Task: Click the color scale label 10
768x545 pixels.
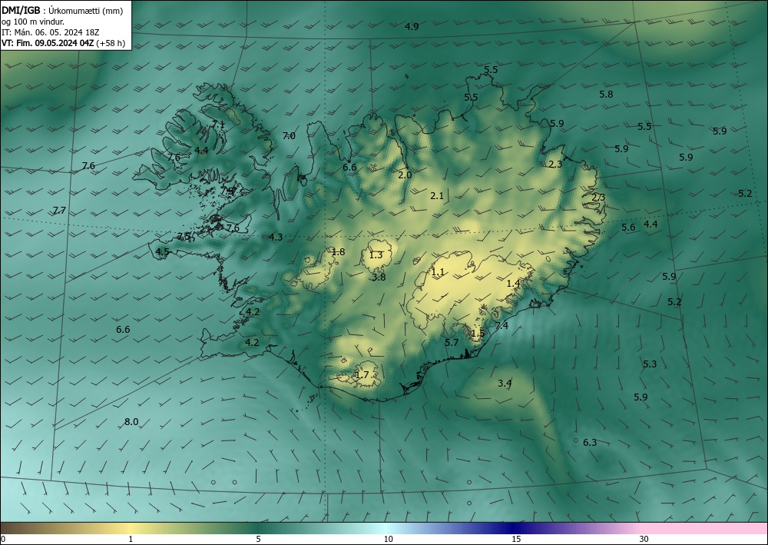Action: [x=389, y=539]
